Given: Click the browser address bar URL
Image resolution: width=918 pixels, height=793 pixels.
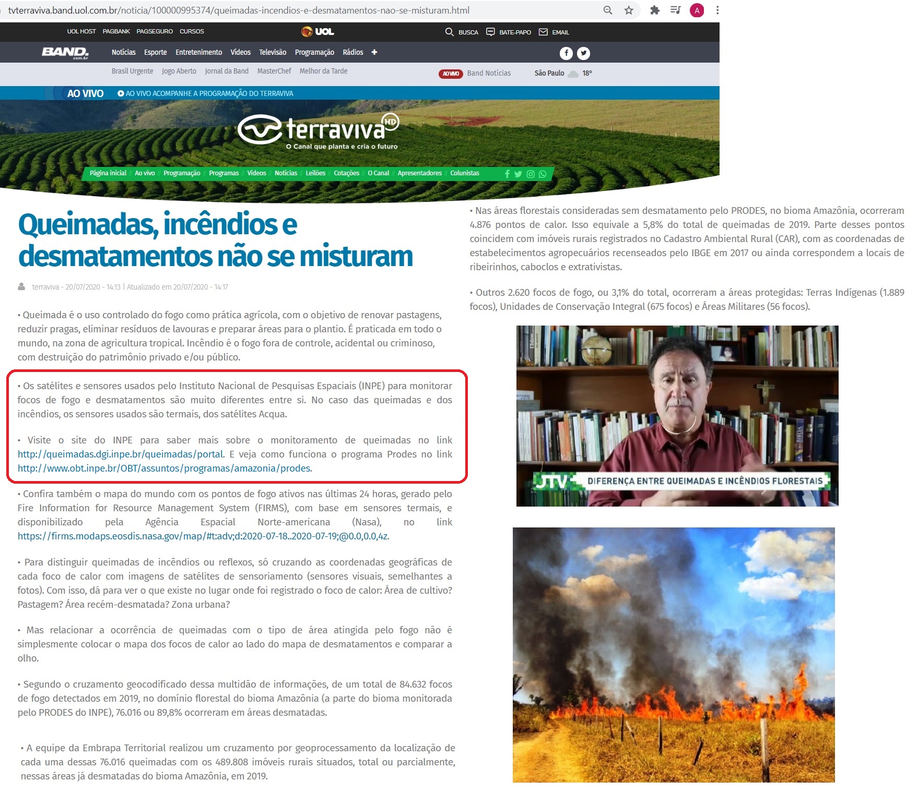Looking at the screenshot, I should pyautogui.click(x=239, y=10).
